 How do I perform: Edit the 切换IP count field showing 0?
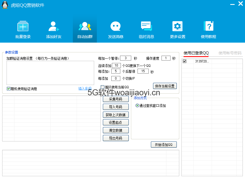(116, 78)
